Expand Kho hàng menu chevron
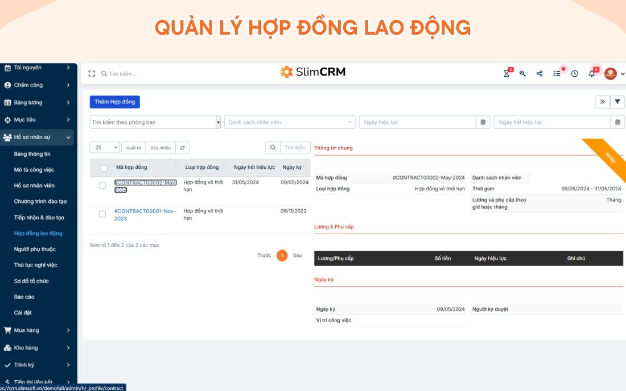 pos(68,348)
